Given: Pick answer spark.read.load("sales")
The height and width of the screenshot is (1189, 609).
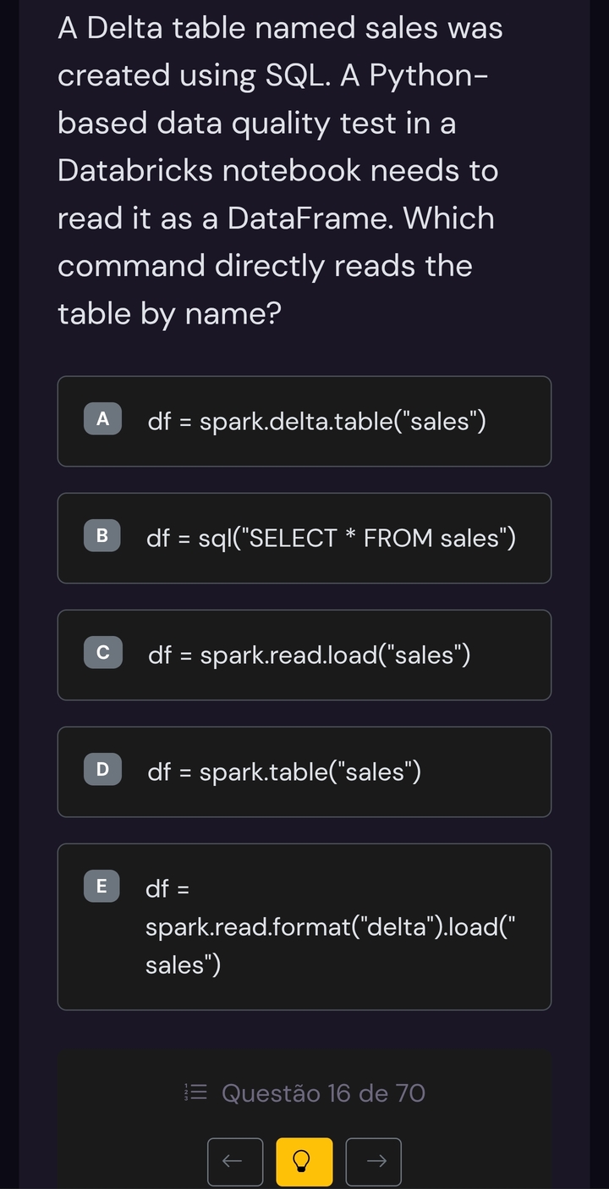Looking at the screenshot, I should (310, 655).
